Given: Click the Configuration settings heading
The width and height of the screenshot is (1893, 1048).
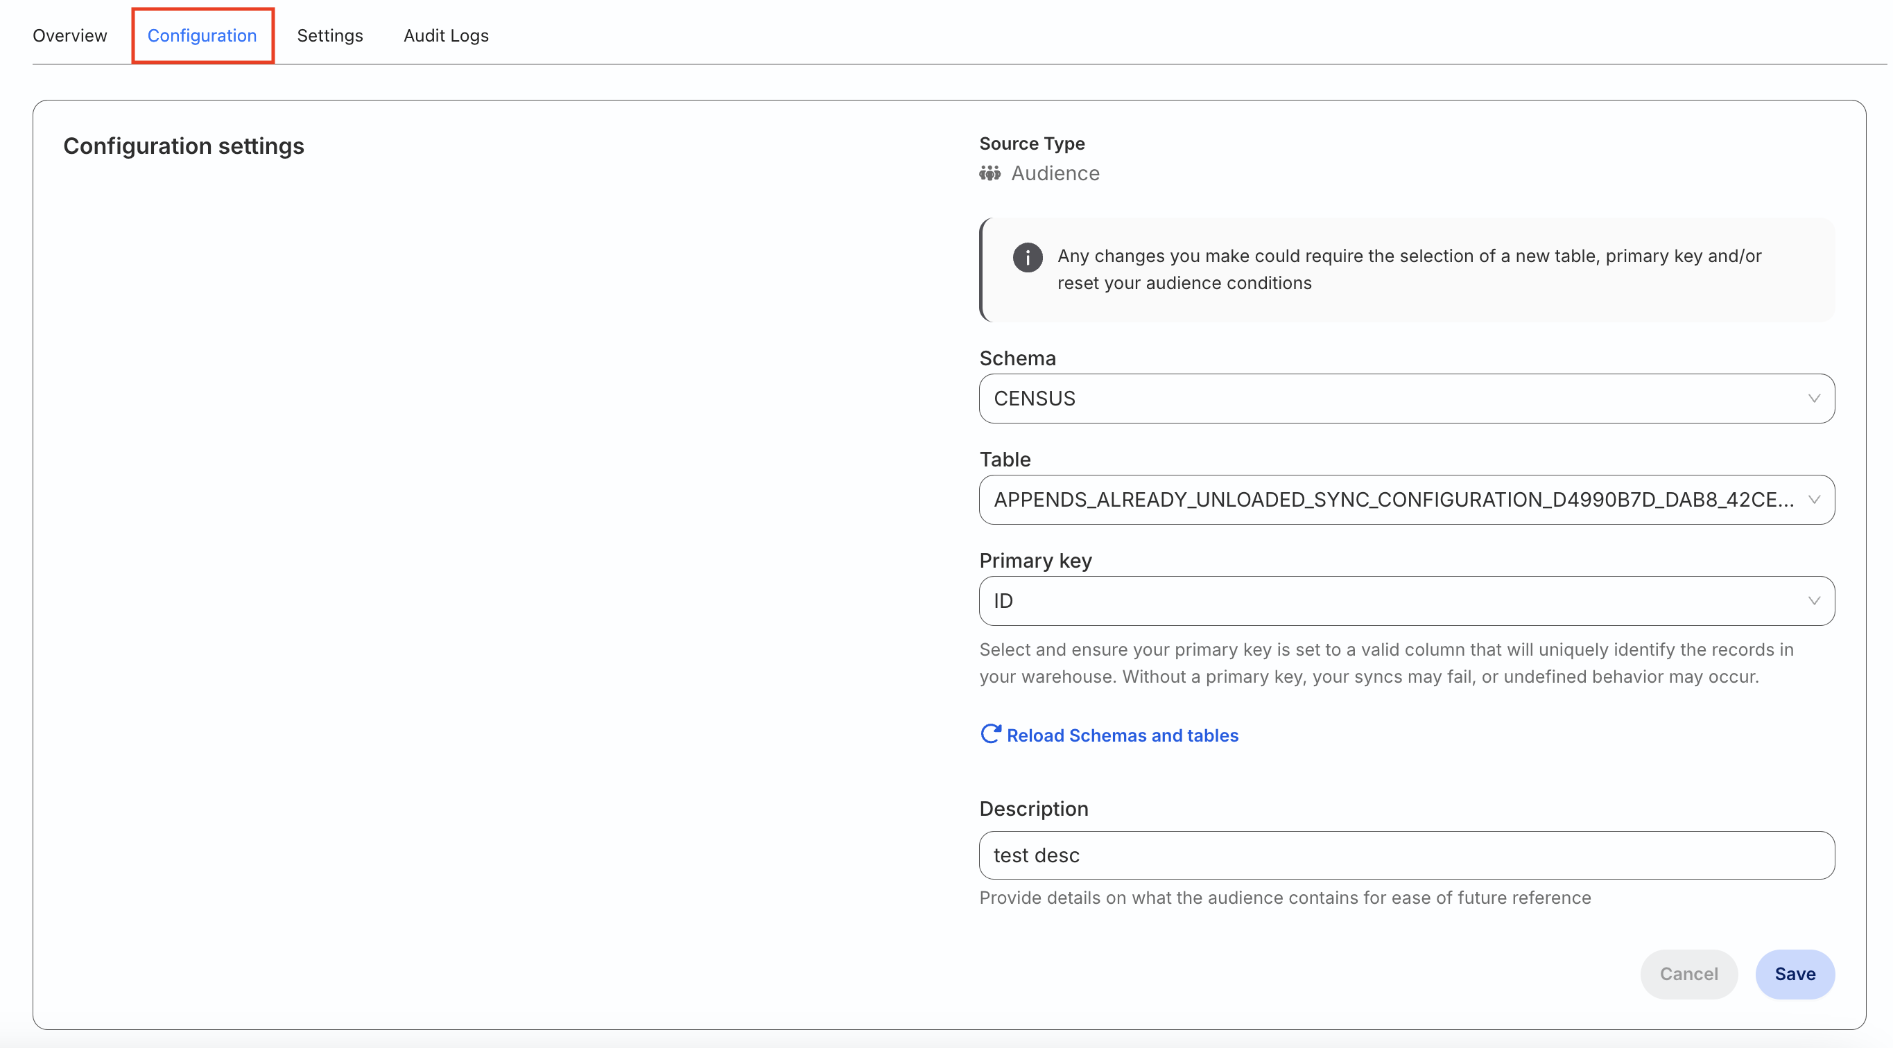Looking at the screenshot, I should tap(184, 146).
